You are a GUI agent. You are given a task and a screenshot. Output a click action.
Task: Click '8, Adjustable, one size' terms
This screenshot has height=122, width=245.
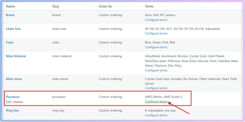(x=160, y=110)
